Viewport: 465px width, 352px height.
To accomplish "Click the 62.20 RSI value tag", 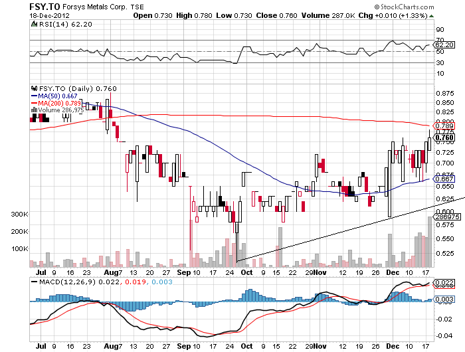I will tap(444, 44).
